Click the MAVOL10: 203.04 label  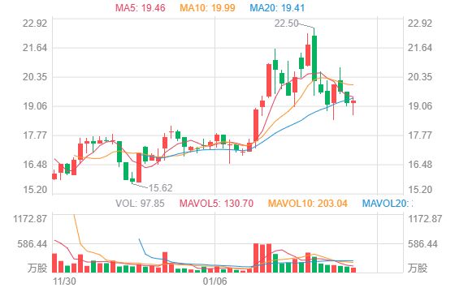pos(307,204)
